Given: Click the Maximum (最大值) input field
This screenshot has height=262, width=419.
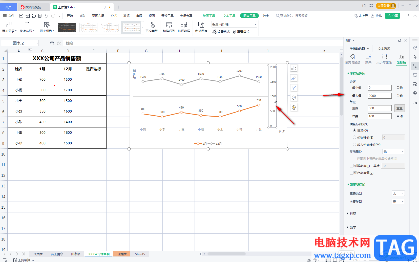Looking at the screenshot, I should click(380, 96).
